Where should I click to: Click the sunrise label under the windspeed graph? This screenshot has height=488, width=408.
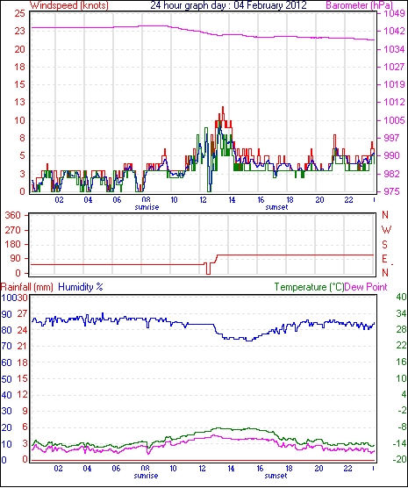147,207
